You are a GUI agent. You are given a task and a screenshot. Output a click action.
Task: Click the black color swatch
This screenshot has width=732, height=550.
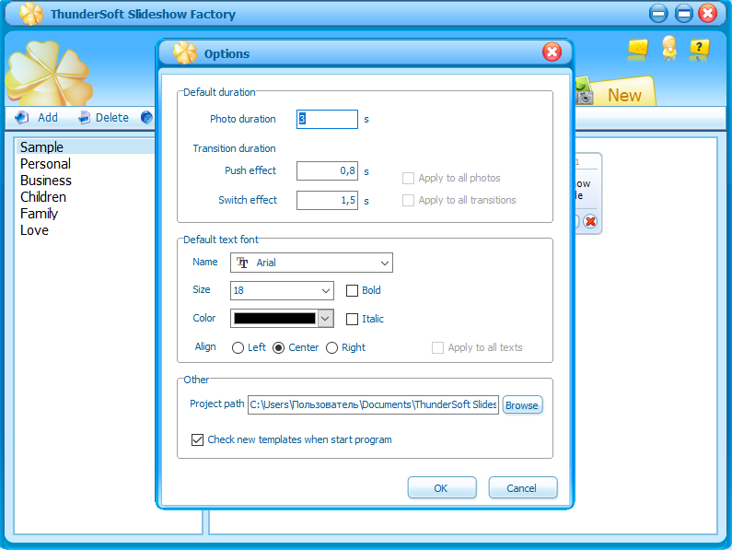[274, 318]
